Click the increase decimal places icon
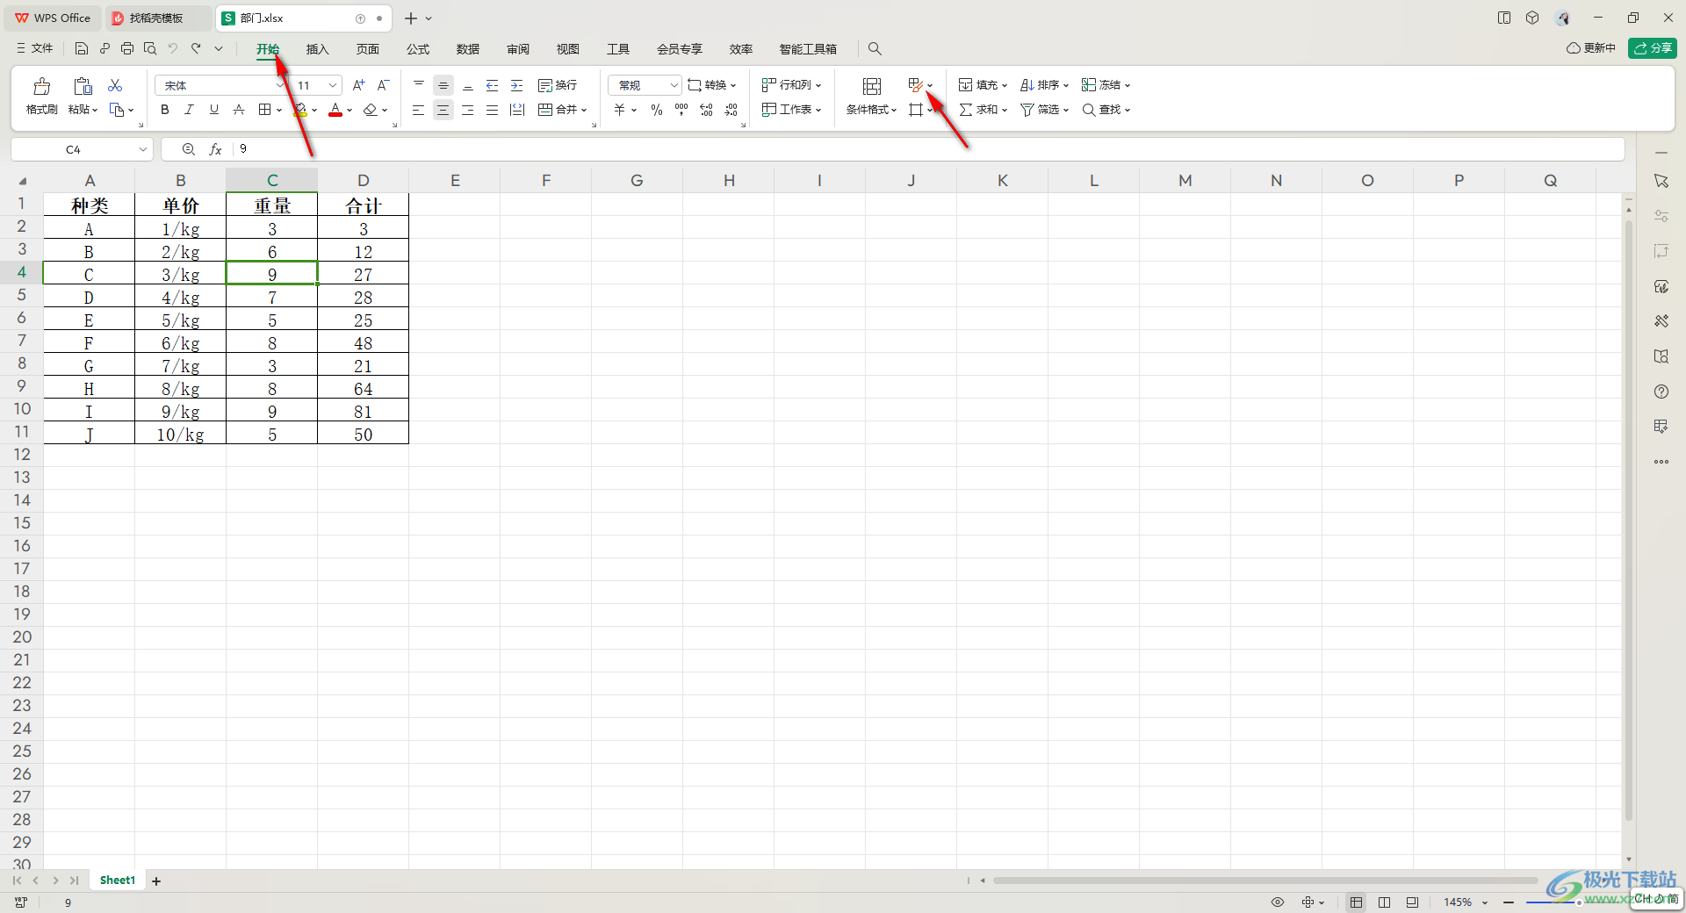Viewport: 1686px width, 913px height. (707, 110)
